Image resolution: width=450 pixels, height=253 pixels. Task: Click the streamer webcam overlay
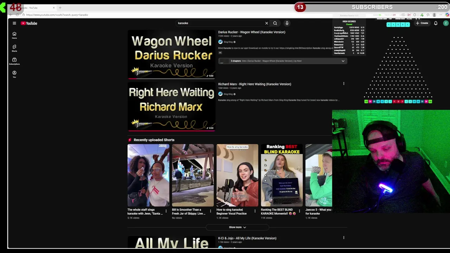pos(391,162)
